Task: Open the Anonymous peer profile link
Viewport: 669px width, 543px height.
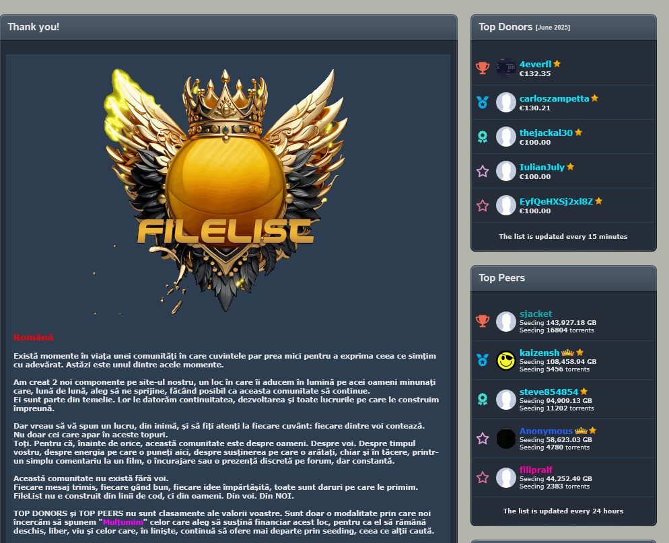Action: pos(546,431)
